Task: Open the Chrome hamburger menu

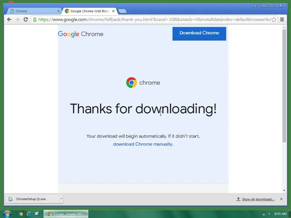Action: 282,20
